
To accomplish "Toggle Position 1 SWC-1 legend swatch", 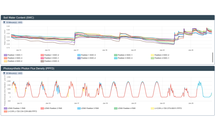I will [6, 55].
